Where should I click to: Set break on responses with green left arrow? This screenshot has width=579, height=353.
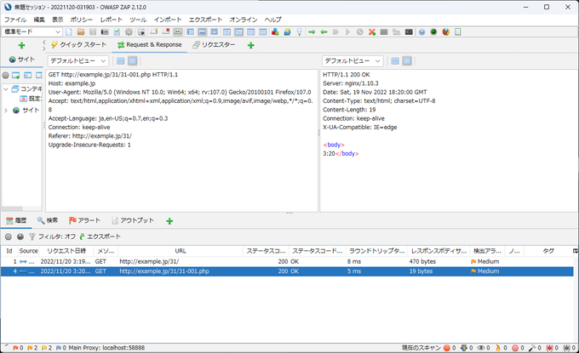(x=324, y=32)
